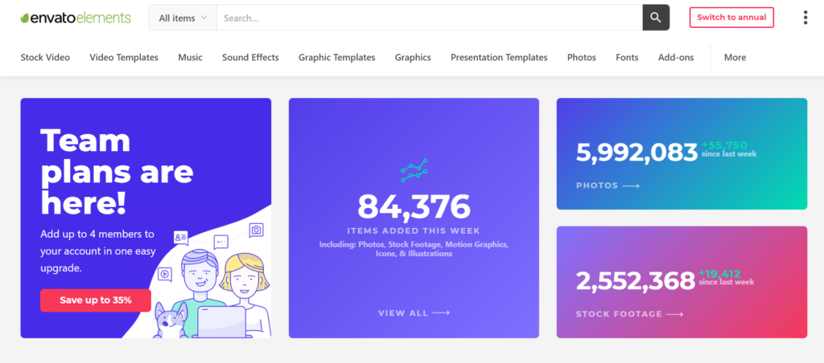
Task: Go to the Music category
Action: 190,58
